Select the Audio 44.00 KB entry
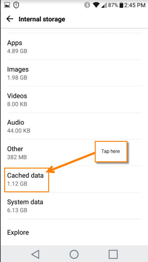148x262 pixels. 74,126
